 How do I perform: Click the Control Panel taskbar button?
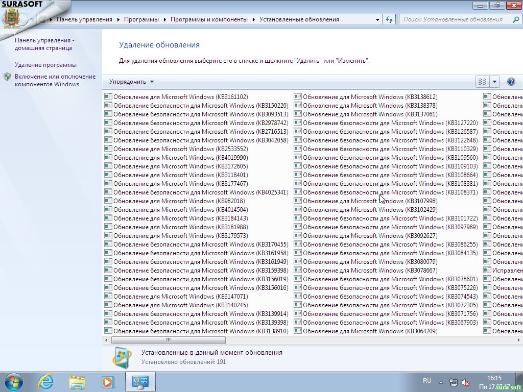click(140, 382)
